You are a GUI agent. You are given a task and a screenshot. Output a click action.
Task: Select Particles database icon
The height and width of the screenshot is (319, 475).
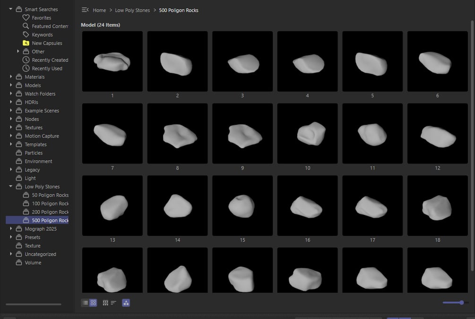coord(19,153)
